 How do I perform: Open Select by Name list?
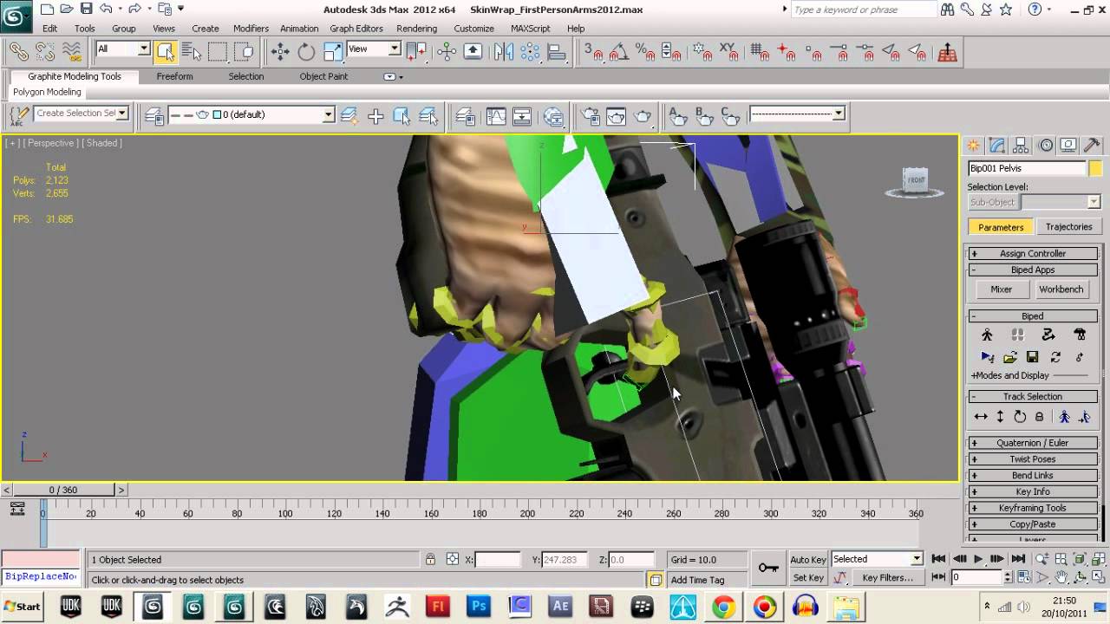click(x=192, y=52)
